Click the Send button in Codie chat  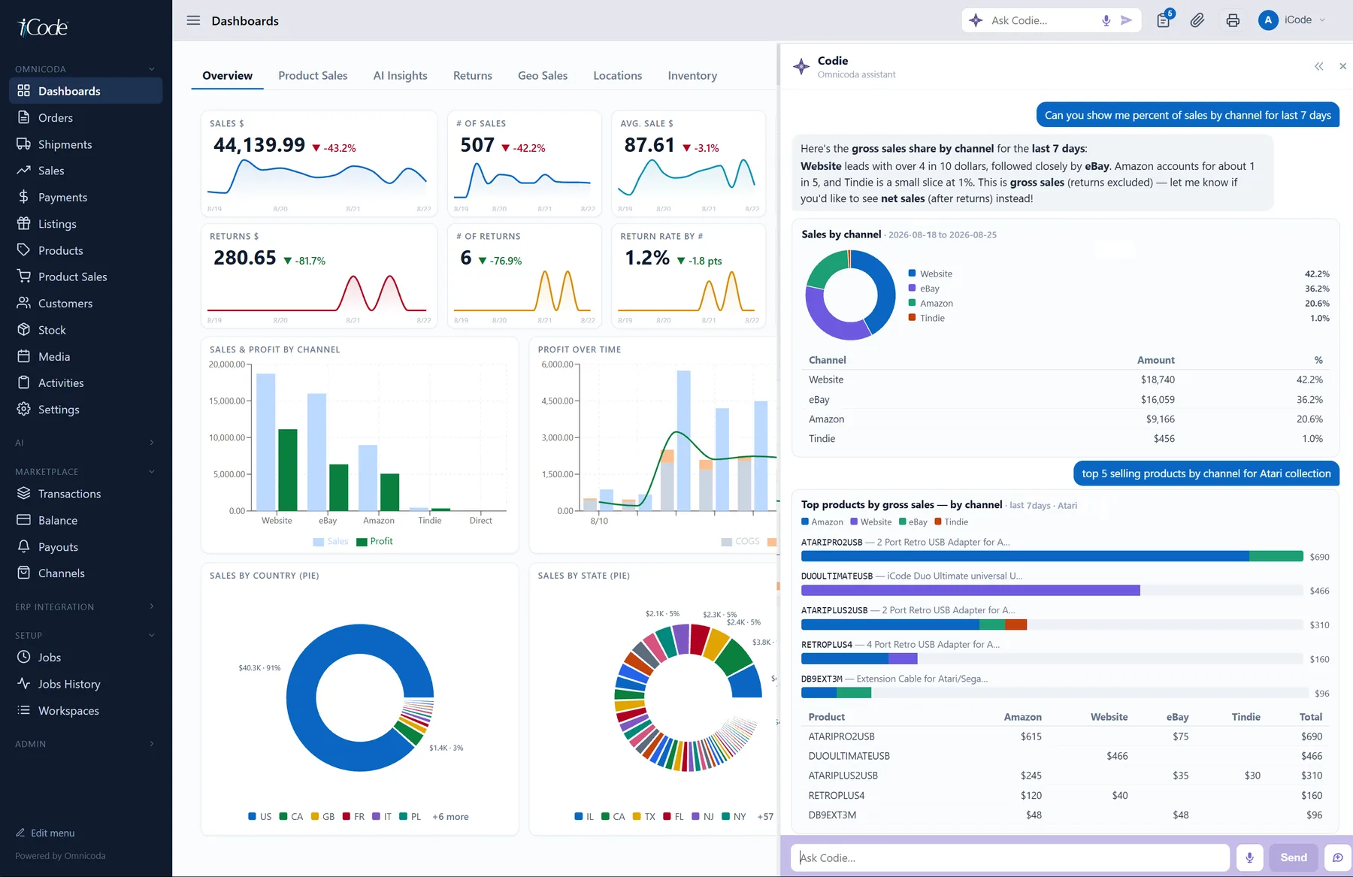[x=1294, y=857]
